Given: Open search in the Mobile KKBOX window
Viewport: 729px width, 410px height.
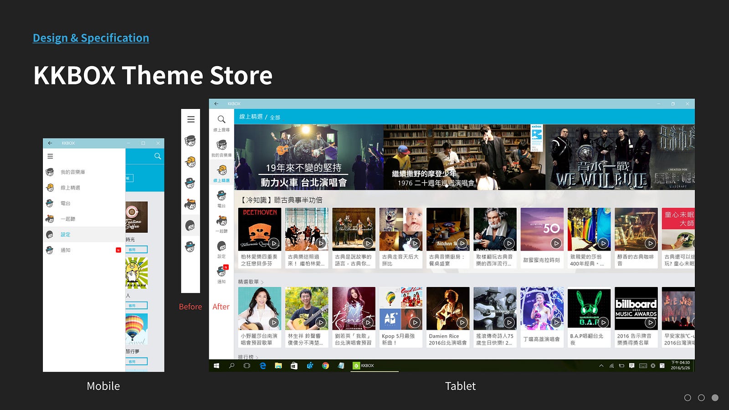Looking at the screenshot, I should coord(158,156).
